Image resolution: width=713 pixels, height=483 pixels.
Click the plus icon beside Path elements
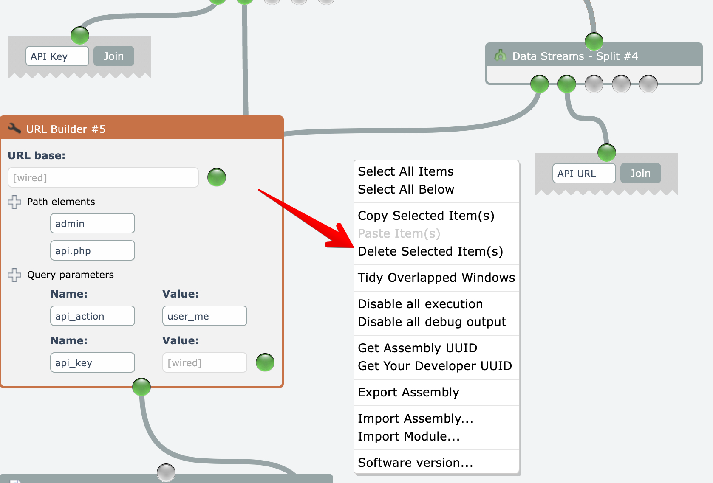pyautogui.click(x=14, y=202)
